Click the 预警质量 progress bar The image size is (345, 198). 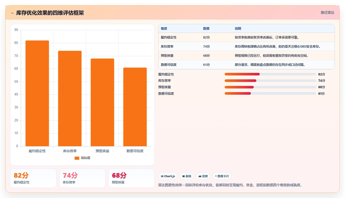tap(270, 87)
